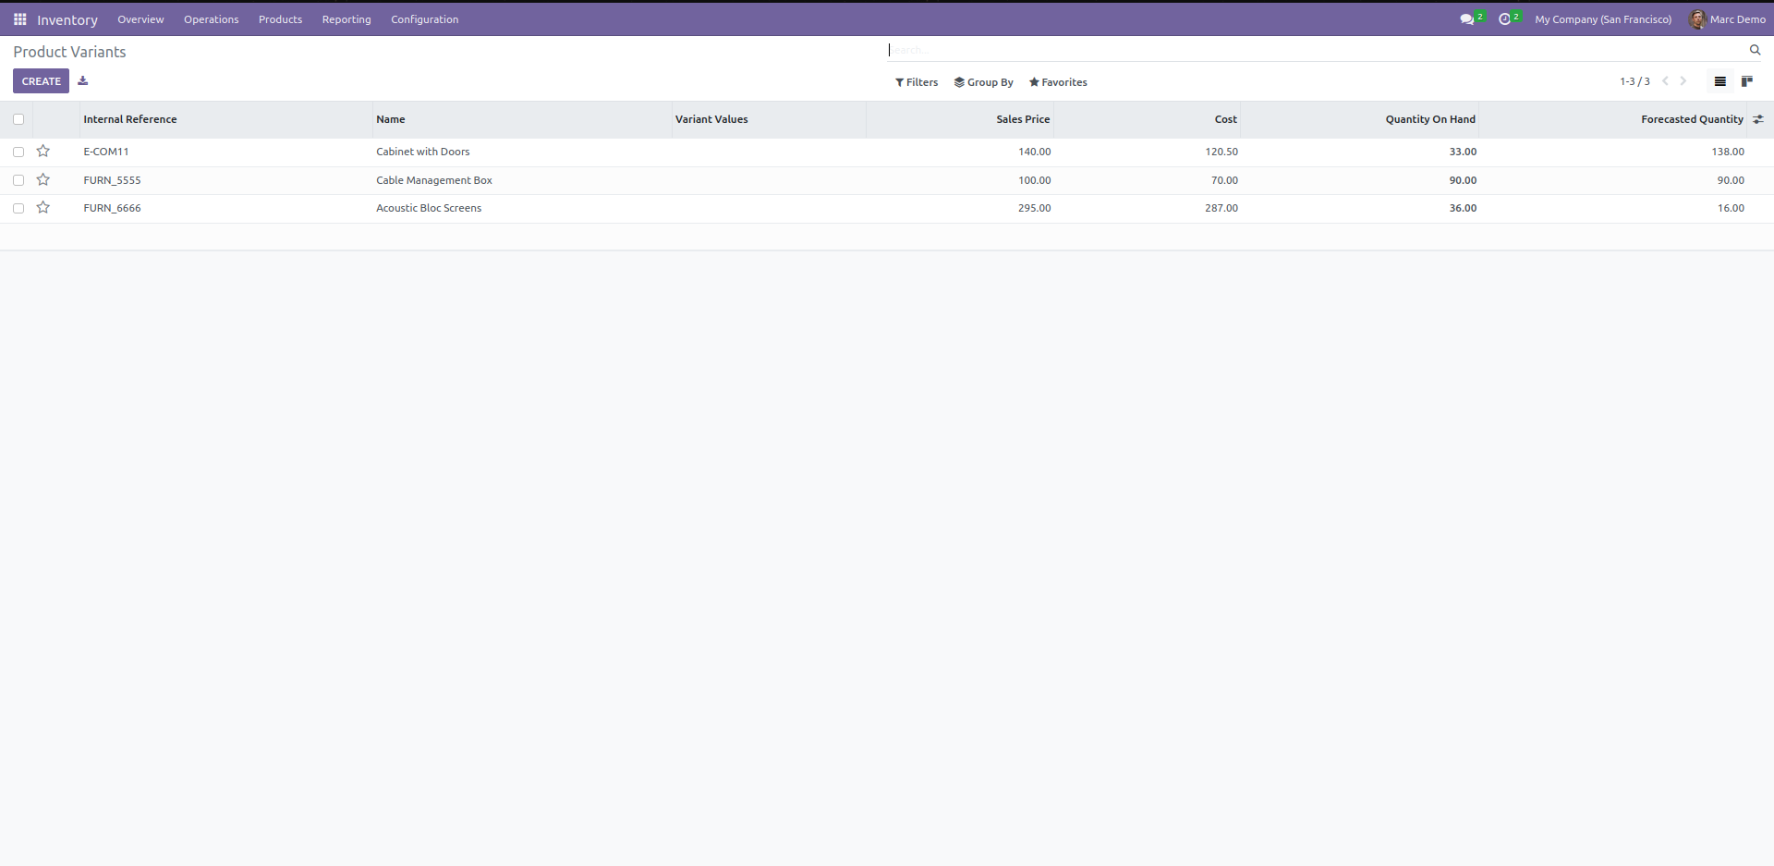Open Acoustic Bloc Screens record
Image resolution: width=1774 pixels, height=866 pixels.
click(x=429, y=208)
